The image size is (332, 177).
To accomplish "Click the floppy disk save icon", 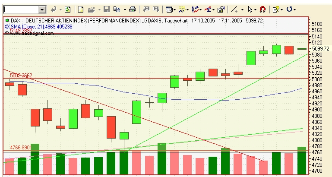I will click(107, 9).
